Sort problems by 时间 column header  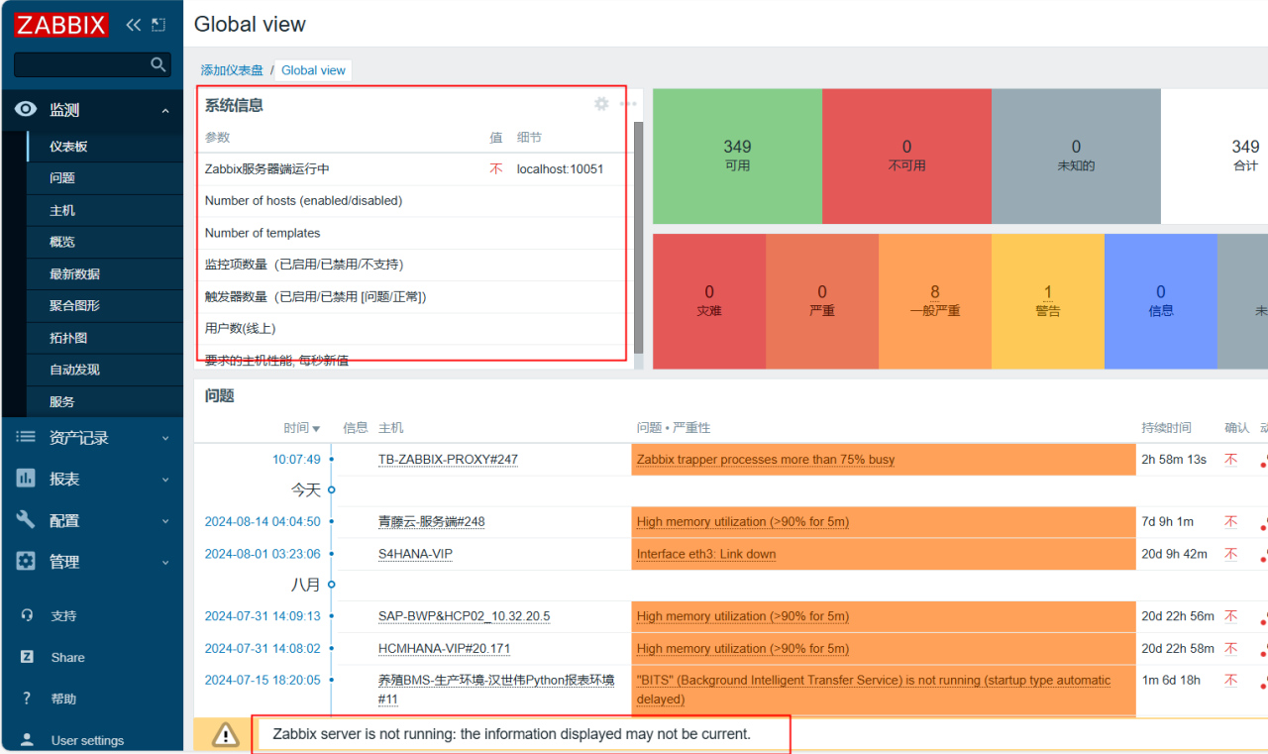click(301, 428)
